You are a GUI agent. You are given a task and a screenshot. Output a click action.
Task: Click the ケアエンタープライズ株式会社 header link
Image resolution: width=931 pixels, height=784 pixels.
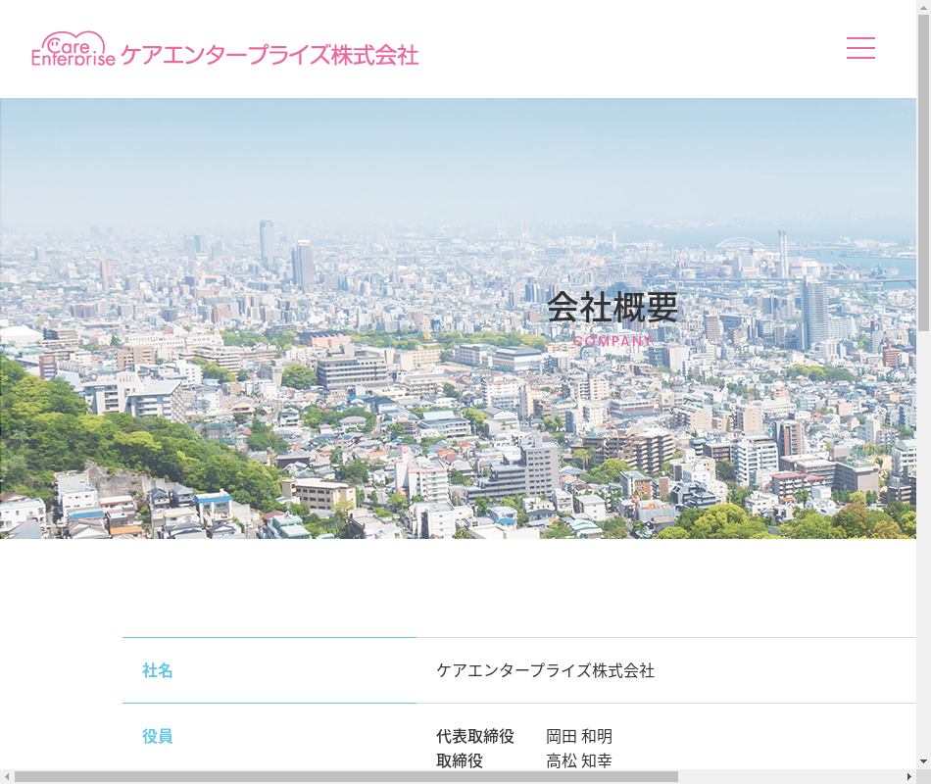(269, 55)
